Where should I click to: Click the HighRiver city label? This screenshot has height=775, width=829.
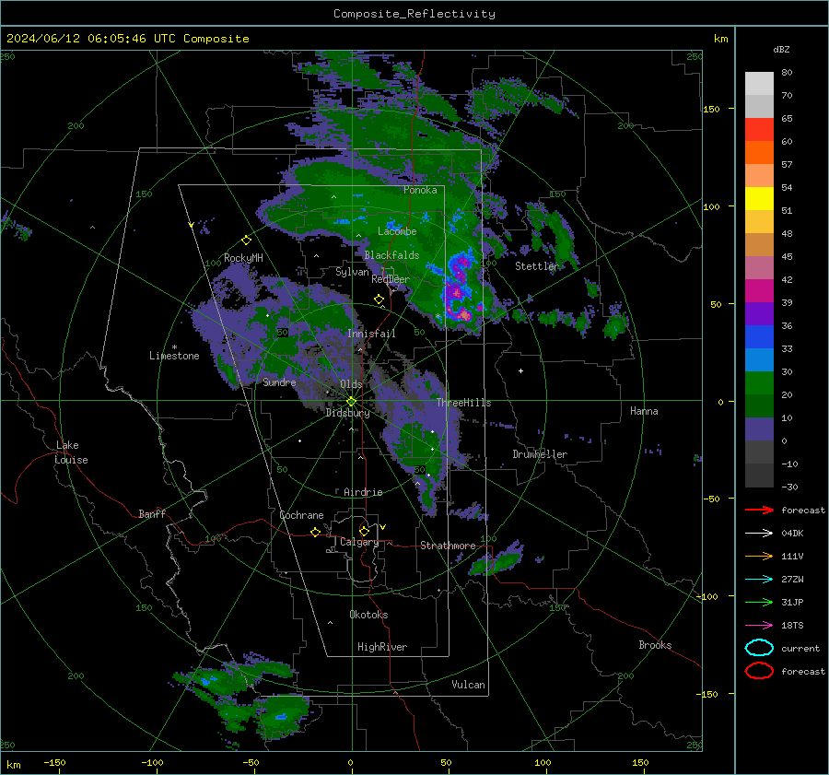point(382,647)
